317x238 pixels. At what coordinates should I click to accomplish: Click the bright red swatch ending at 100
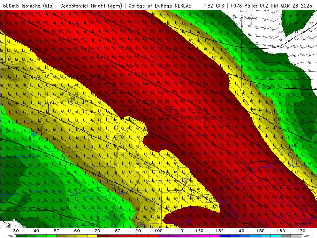click(153, 236)
